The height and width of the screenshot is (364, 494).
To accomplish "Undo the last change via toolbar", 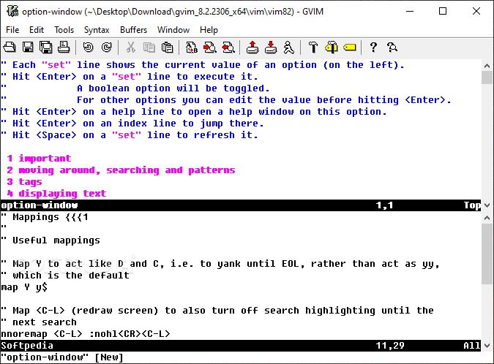I will (89, 48).
